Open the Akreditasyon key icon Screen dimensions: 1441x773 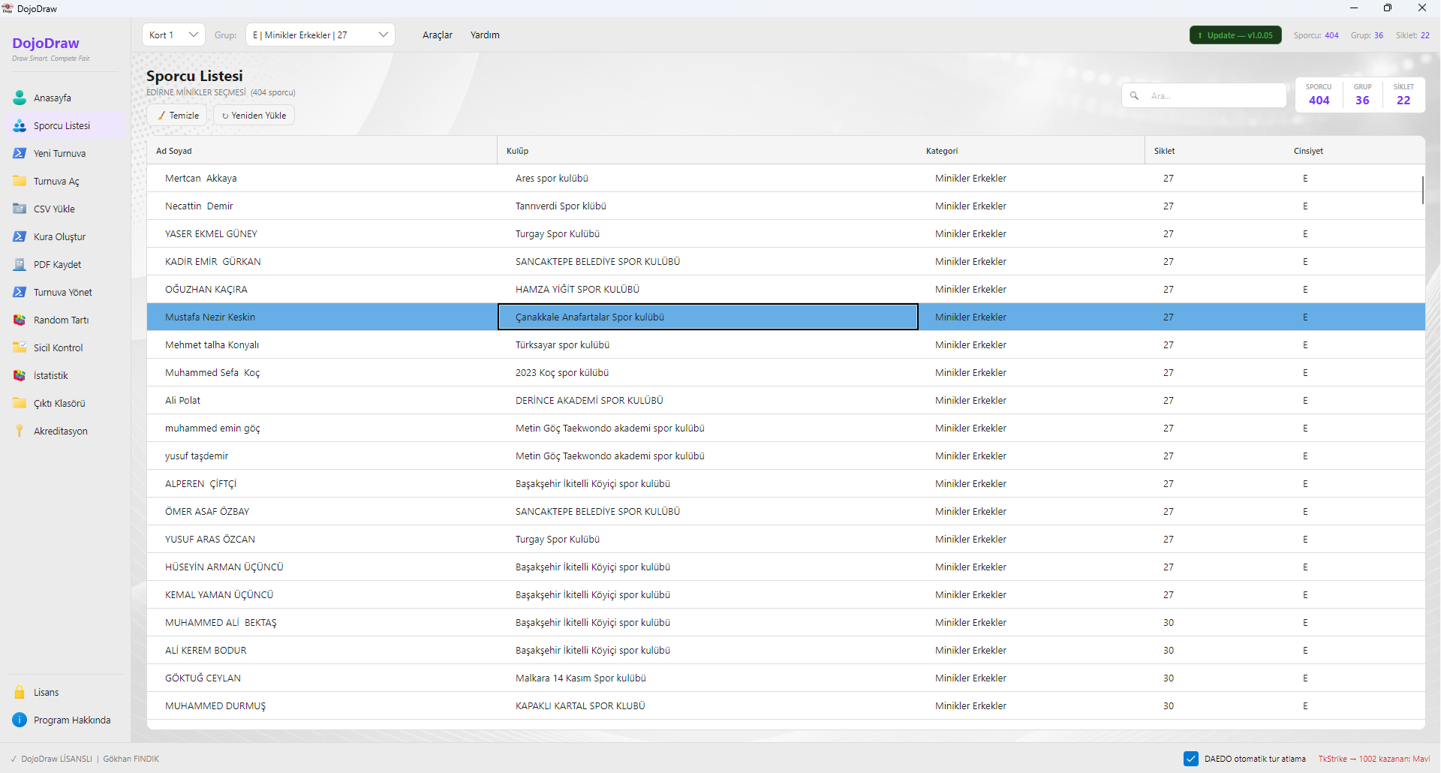(x=20, y=431)
